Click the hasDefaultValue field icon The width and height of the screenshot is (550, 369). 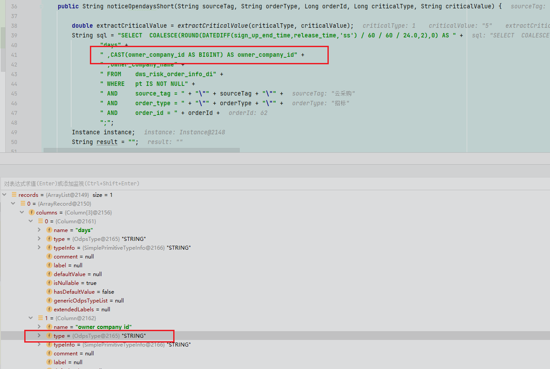tap(49, 292)
